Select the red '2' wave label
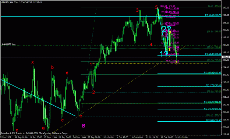Viewport: 230px width, 139px height. point(93,92)
